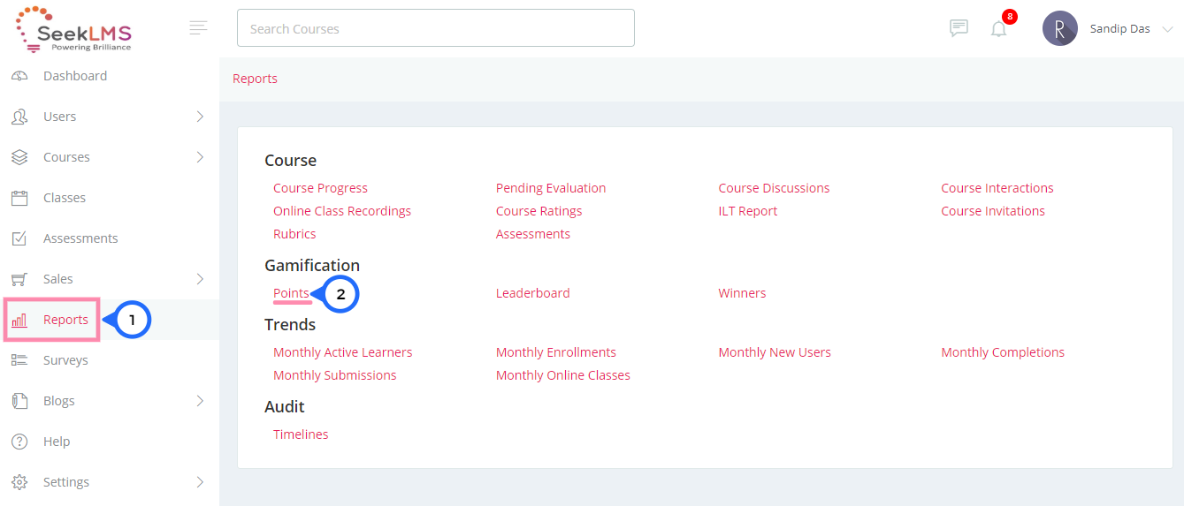This screenshot has width=1184, height=506.
Task: Collapse sidebar with hamburger menu icon
Action: point(198,27)
